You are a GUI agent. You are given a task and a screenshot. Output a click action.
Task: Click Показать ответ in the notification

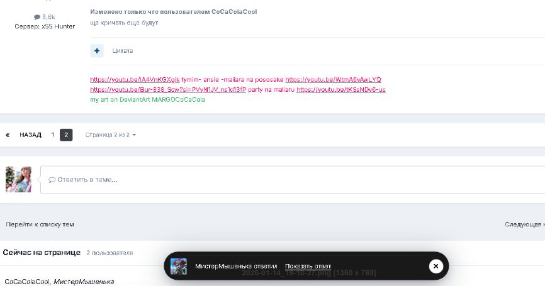click(x=308, y=267)
